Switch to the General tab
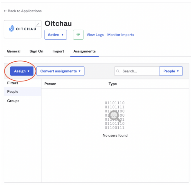 (x=14, y=51)
